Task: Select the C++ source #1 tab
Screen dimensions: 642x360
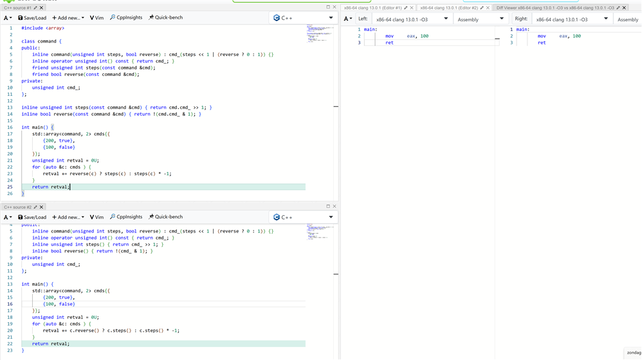Action: point(17,8)
